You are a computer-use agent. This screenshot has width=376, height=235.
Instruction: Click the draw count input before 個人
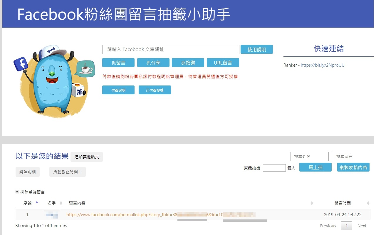pos(274,168)
